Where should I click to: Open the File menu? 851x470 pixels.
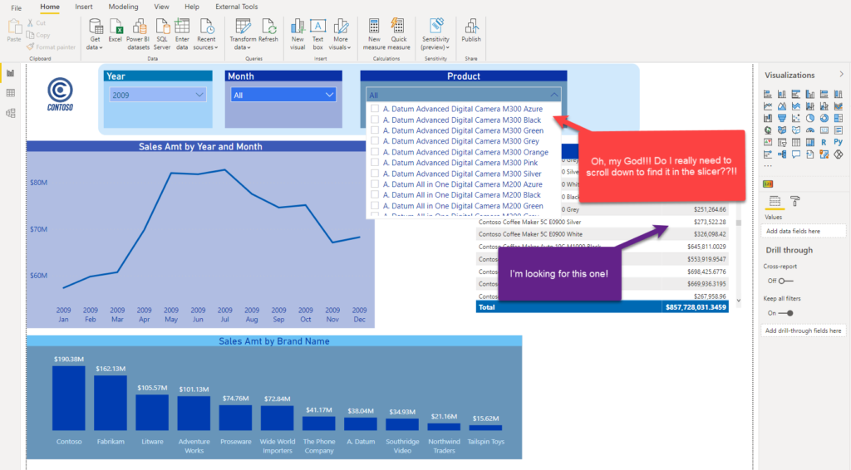point(17,7)
